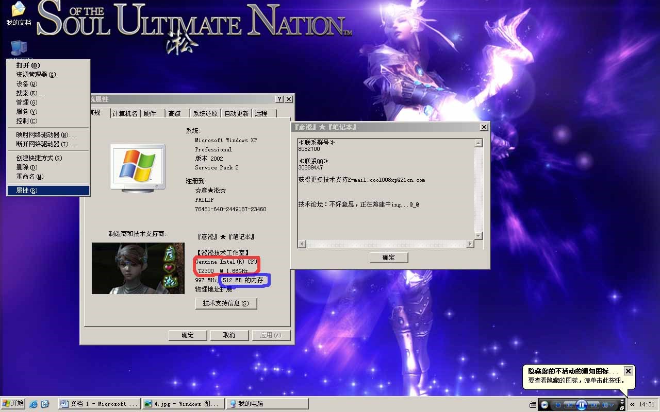Pause playback in the taskbar media player

[582, 405]
